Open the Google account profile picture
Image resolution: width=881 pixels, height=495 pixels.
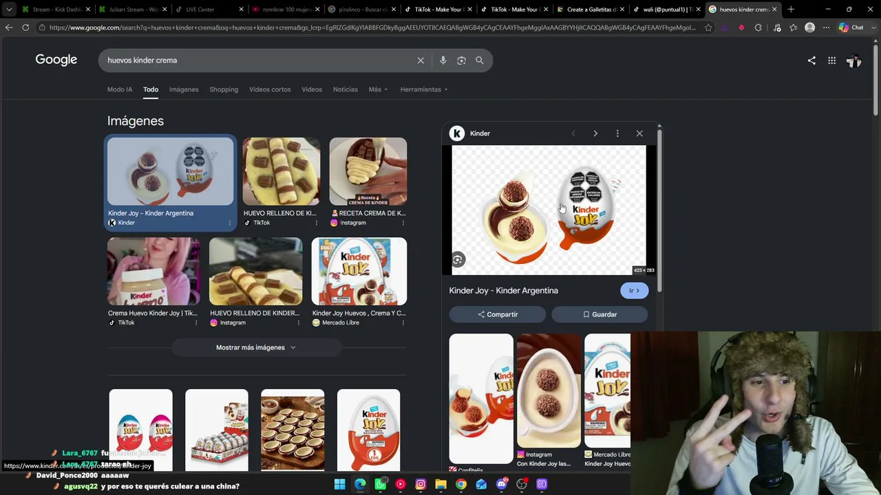pos(853,60)
